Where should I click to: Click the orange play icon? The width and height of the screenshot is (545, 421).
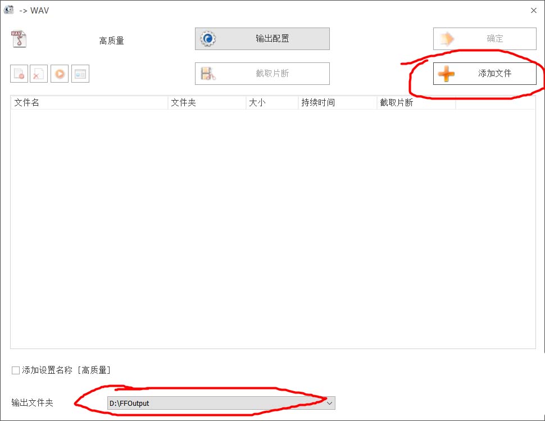point(60,74)
